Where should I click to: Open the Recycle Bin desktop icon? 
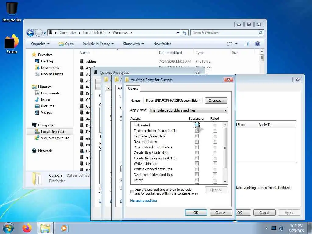point(12,12)
